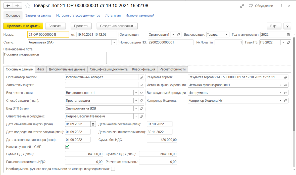Copy link using the chain icon
Viewport: 296px width, 175px height.
point(242,6)
